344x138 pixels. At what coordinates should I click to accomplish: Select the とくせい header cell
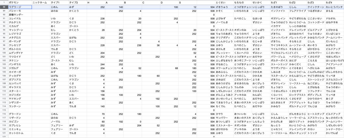tap(224, 2)
